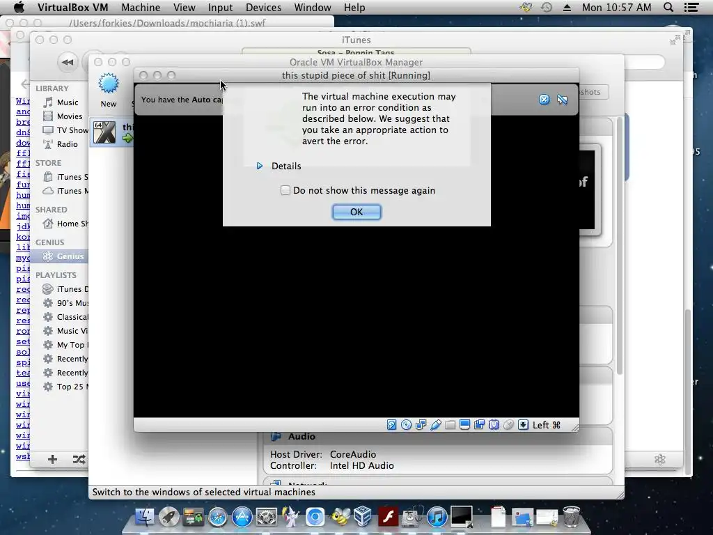Click the iTunes previous track button

coord(68,62)
